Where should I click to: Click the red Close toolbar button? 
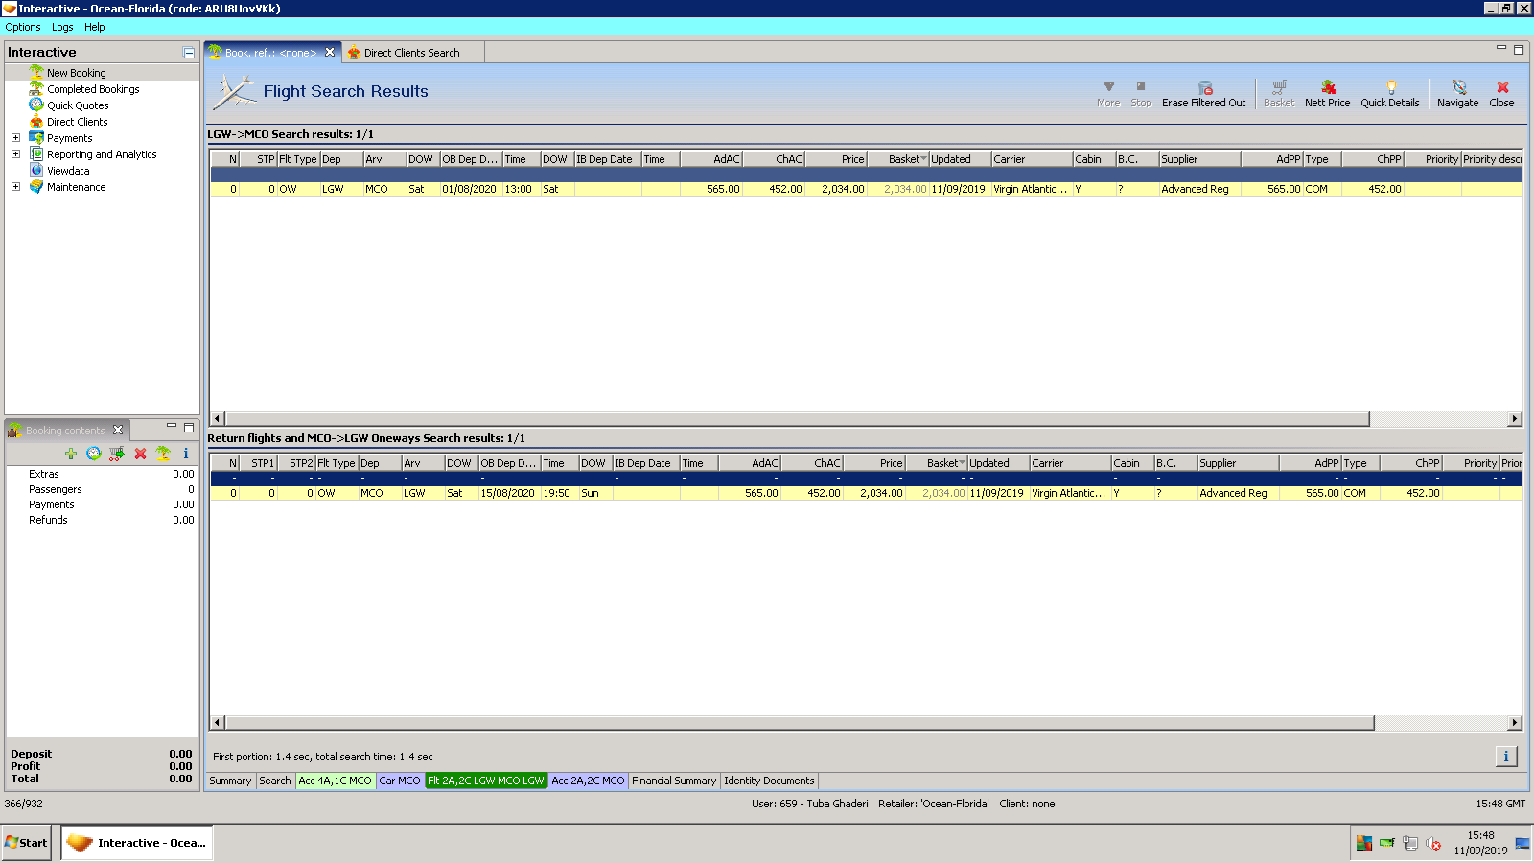click(x=1502, y=94)
